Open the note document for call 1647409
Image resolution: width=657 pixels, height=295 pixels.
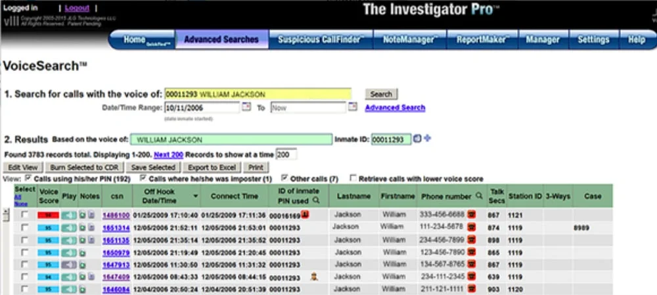tap(91, 277)
